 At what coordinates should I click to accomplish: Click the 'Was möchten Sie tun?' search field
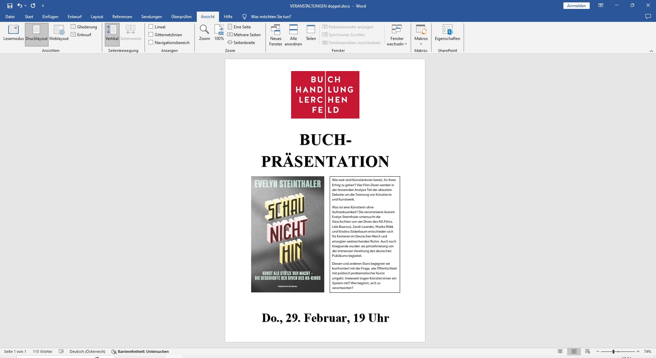(271, 16)
